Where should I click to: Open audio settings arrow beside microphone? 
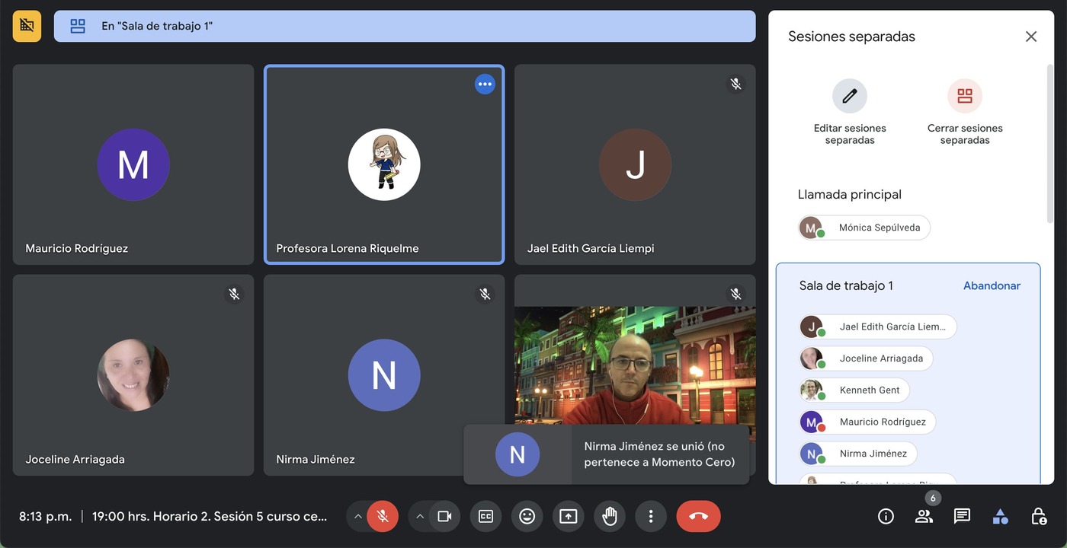pos(357,516)
